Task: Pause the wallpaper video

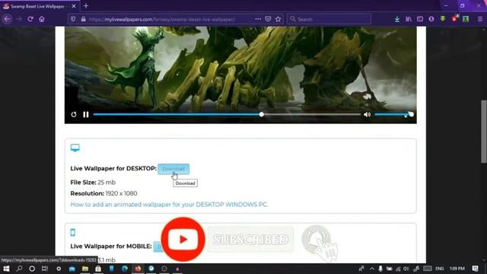Action: click(x=86, y=115)
